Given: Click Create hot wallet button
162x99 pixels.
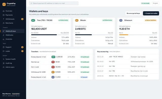Looking at the screenshot, I should 151,13.
